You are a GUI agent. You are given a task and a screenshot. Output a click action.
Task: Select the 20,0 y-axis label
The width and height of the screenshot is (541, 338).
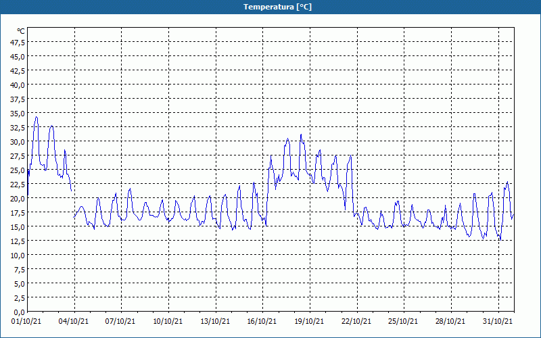coord(18,199)
